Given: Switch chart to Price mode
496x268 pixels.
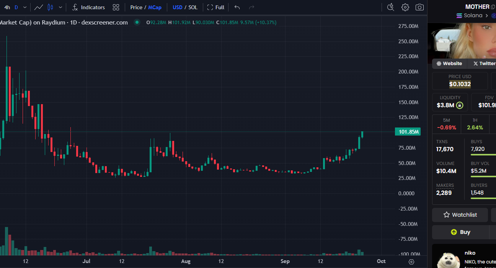Looking at the screenshot, I should click(x=136, y=7).
